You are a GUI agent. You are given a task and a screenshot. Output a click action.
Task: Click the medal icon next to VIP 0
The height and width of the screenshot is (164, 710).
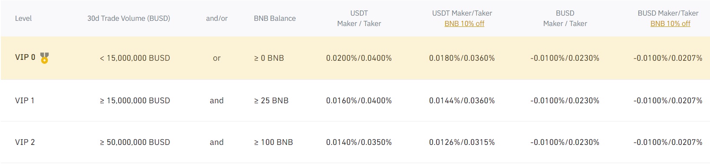(44, 58)
